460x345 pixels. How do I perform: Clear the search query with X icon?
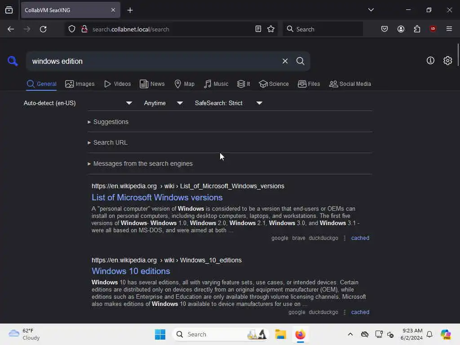(x=285, y=61)
